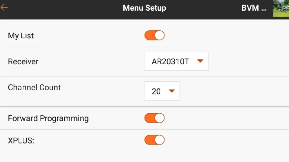Click the Receiver dropdown arrow icon
Viewport: 289px width, 162px height.
pos(200,61)
